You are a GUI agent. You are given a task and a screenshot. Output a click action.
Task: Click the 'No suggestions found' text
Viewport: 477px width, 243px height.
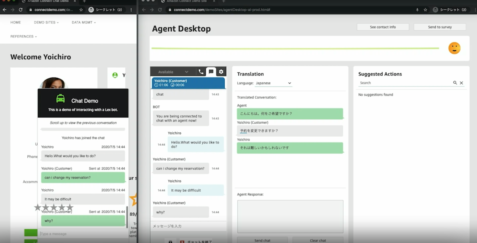click(x=376, y=95)
